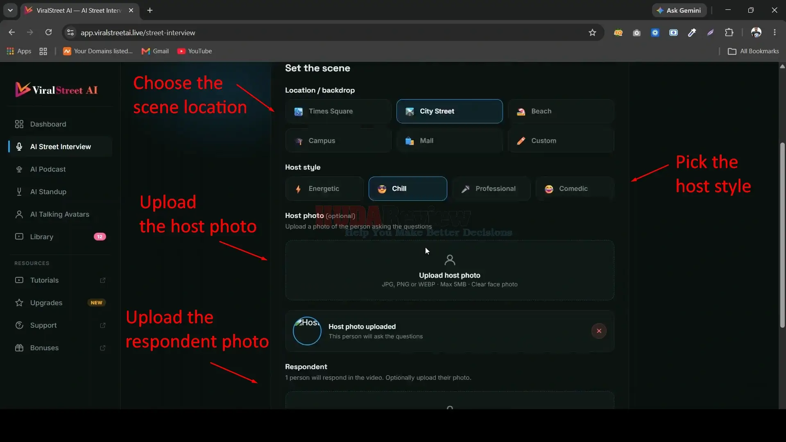The image size is (786, 442).
Task: Open the tab search dropdown
Action: point(10,10)
